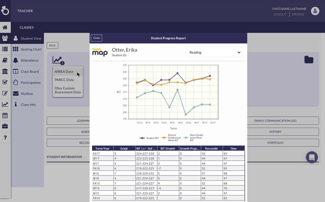Screen dimensions: 325x202
Task: Sort by RIT Growth column header
Action: click(x=168, y=148)
